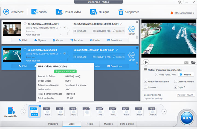Image resolution: width=197 pixels, height=129 pixels.
Task: Go back with the Précédent arrow button
Action: click(6, 12)
